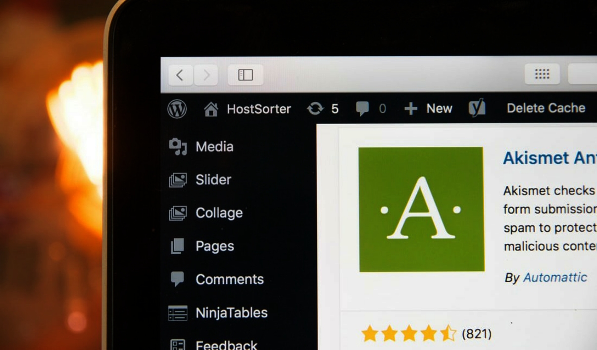The height and width of the screenshot is (350, 597).
Task: Open the Yoast SEO icon menu
Action: [477, 108]
